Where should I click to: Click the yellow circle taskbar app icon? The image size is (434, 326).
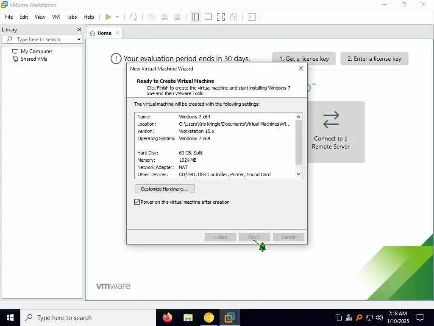pos(209,318)
